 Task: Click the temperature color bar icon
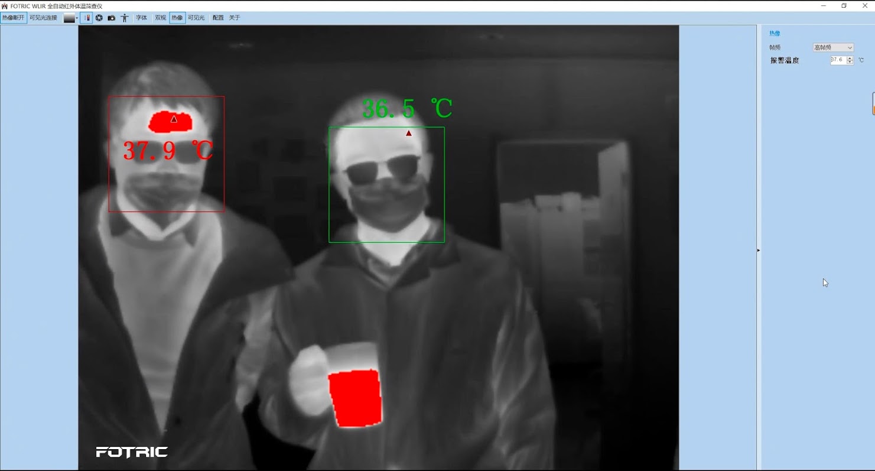pyautogui.click(x=86, y=18)
